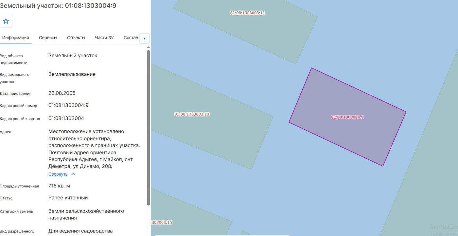Go to the Состав tab
The width and height of the screenshot is (458, 236).
tap(131, 38)
